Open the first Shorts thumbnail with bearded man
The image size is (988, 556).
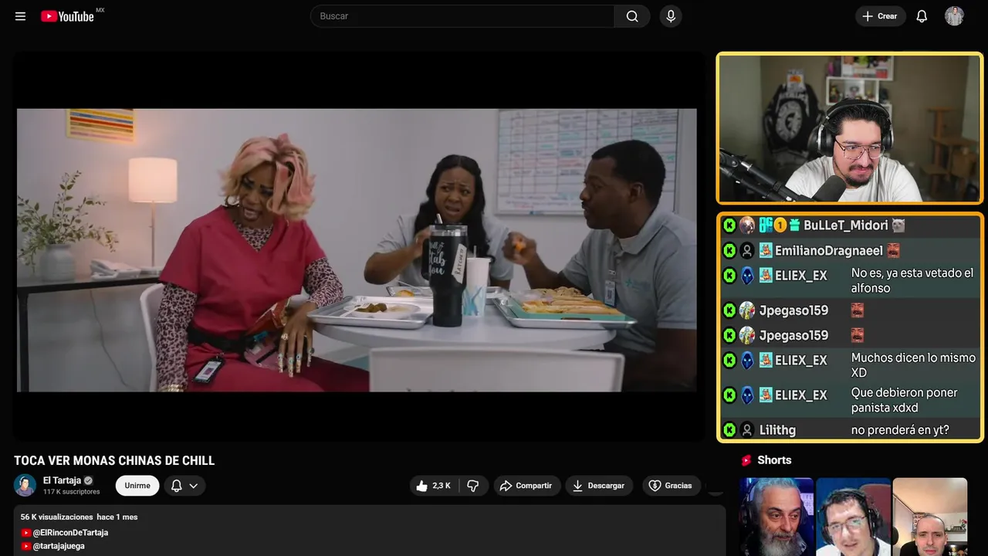pos(777,517)
